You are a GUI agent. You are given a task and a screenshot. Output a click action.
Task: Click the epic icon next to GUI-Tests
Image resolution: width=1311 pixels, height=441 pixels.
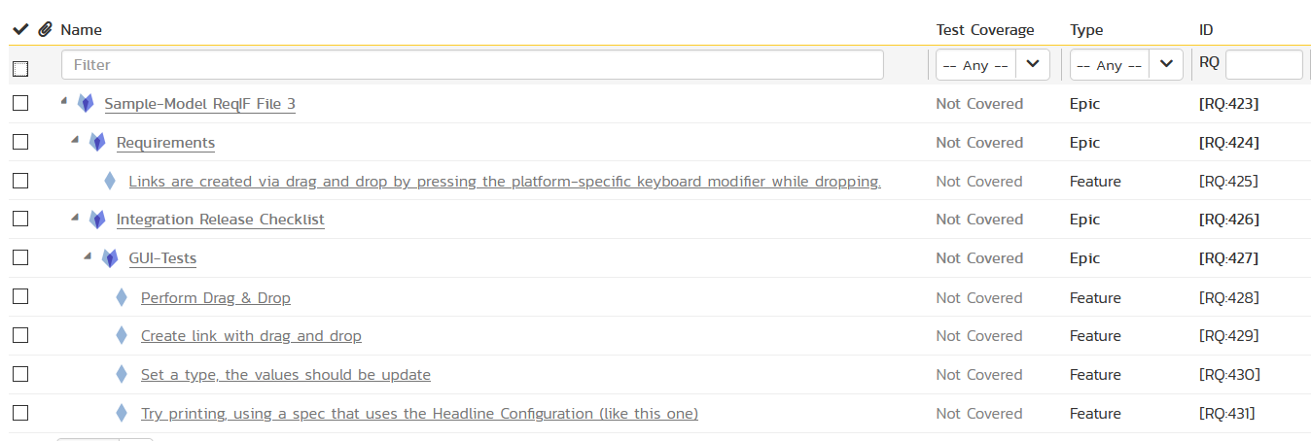tap(110, 258)
